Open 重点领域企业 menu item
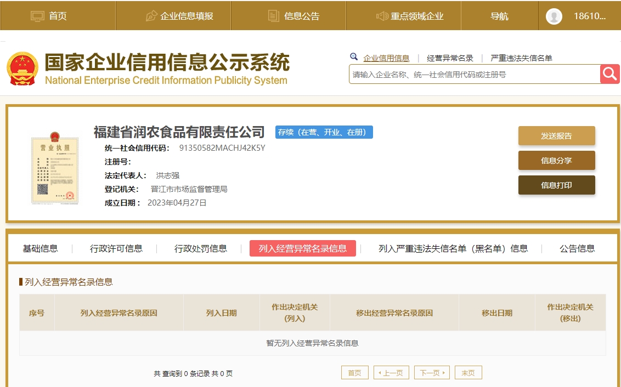 [x=417, y=16]
